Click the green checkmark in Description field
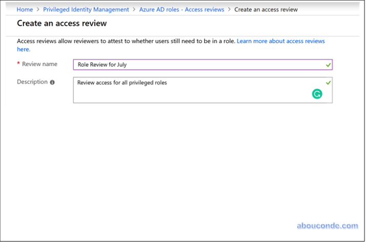 [328, 82]
